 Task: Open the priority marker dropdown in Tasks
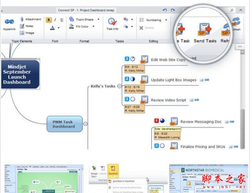(x=132, y=20)
